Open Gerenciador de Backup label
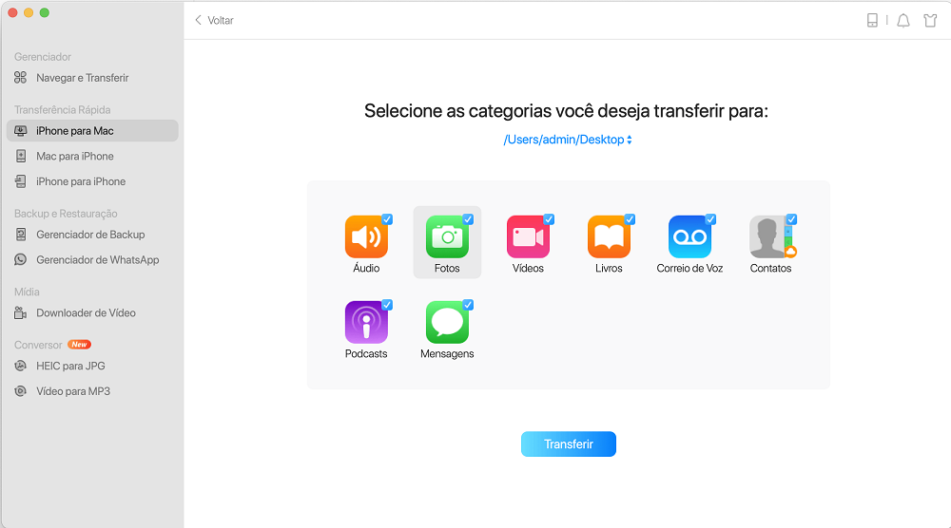Viewport: 951px width, 528px height. (90, 235)
